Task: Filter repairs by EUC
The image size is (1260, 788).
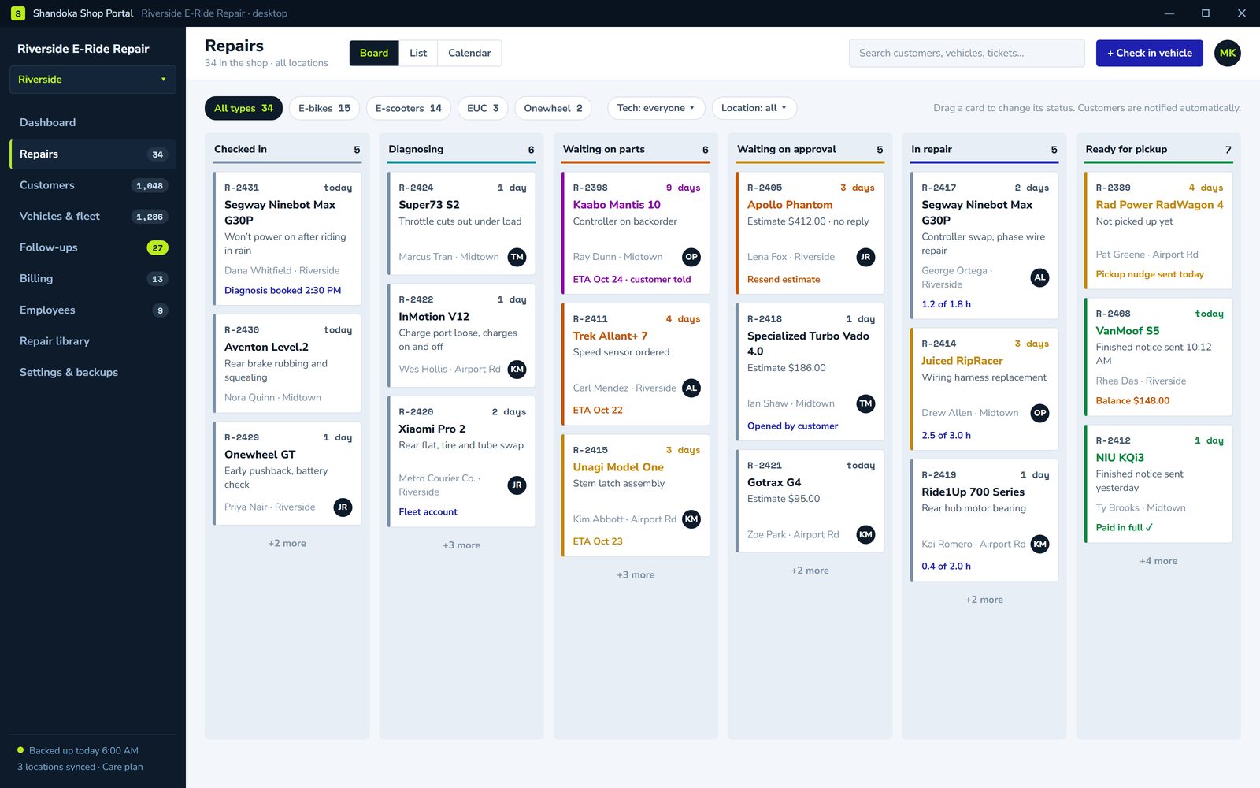Action: pos(483,108)
